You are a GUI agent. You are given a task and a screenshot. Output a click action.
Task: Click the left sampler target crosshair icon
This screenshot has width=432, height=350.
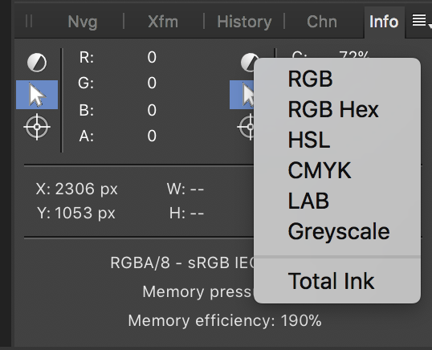(x=37, y=127)
